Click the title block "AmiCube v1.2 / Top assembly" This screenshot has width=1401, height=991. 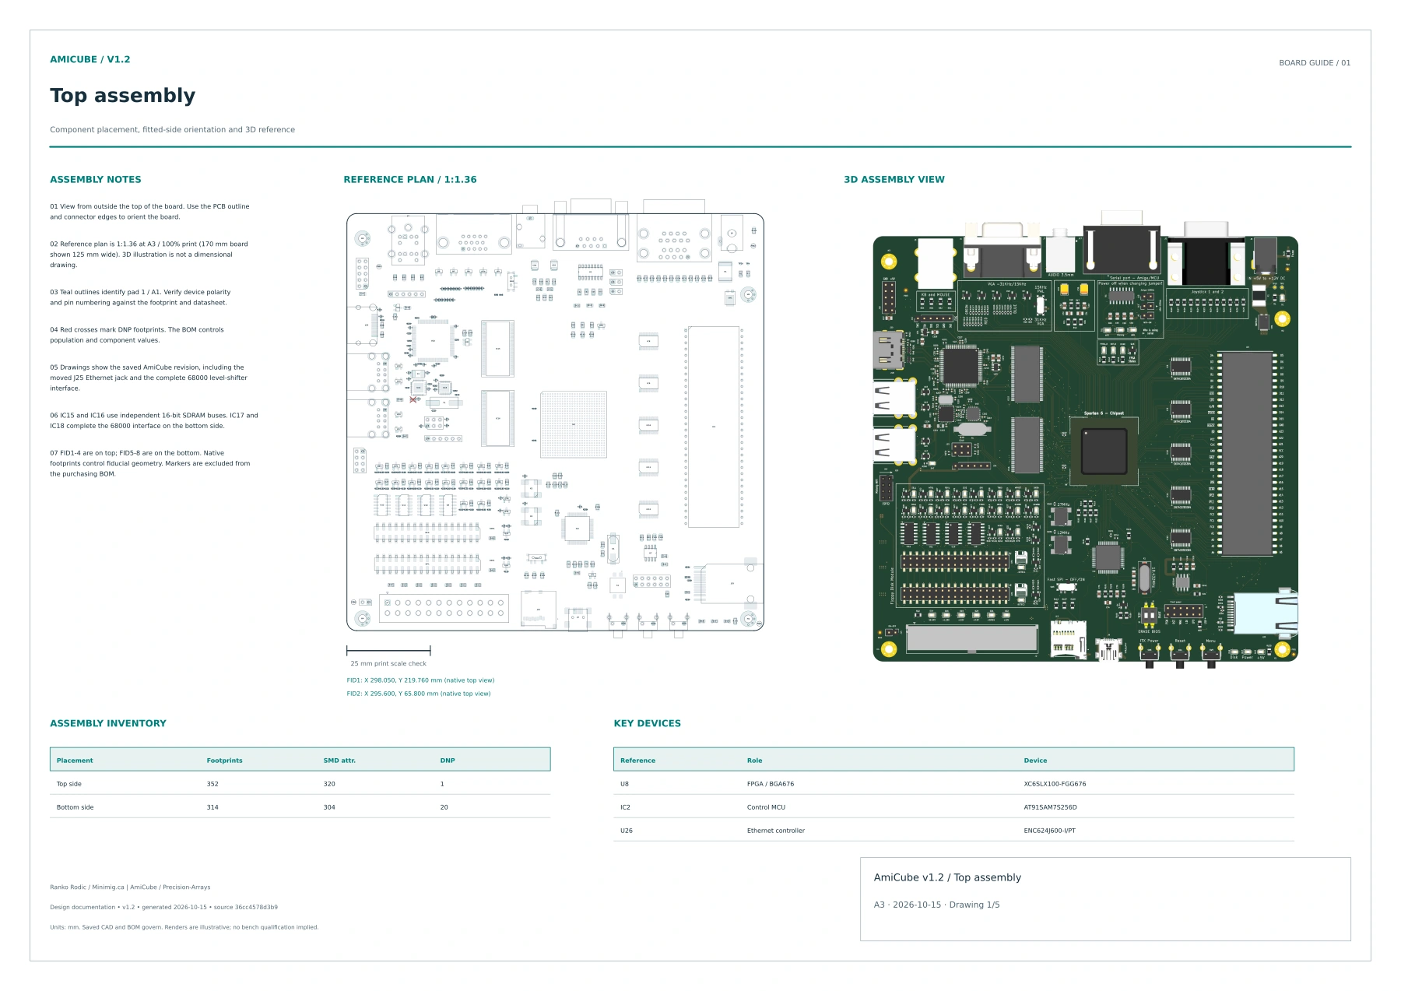click(947, 878)
